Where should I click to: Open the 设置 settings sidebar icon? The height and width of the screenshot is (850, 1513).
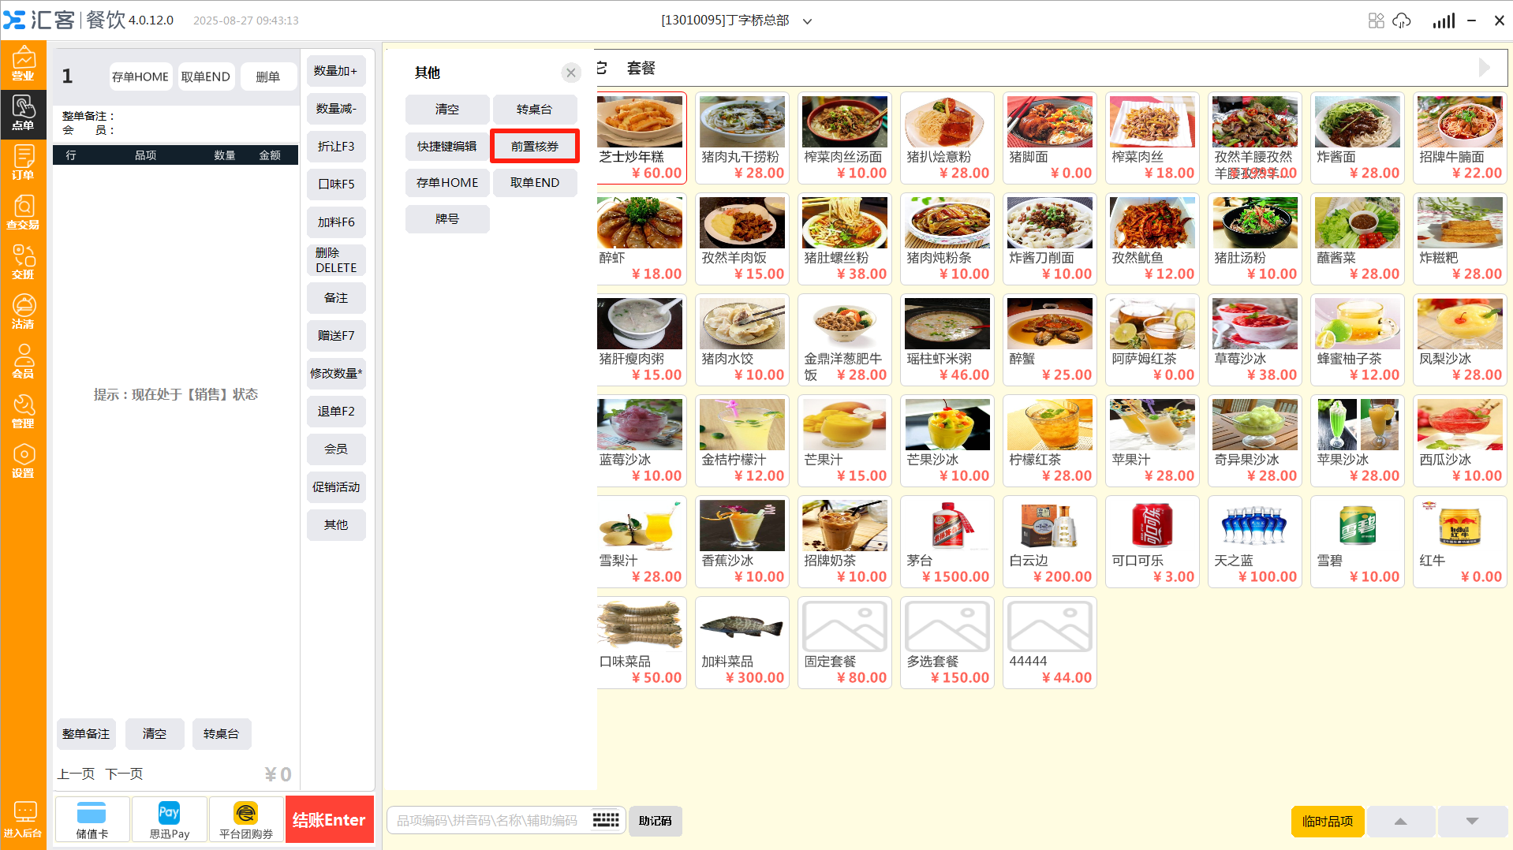pos(23,462)
